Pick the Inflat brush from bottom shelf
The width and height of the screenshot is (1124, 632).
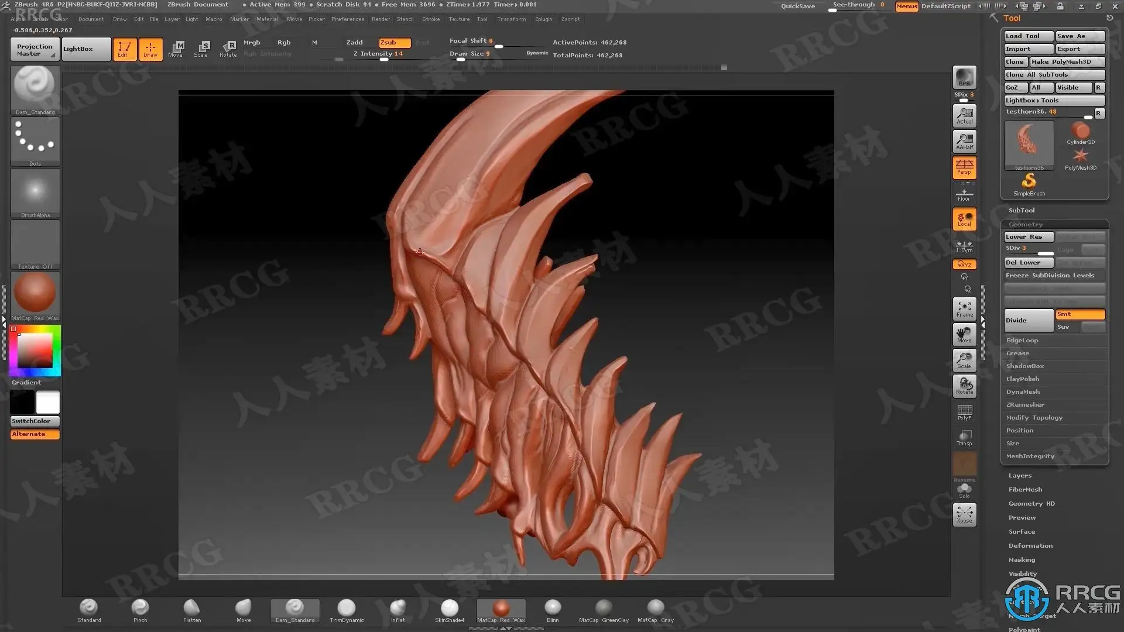pos(397,610)
